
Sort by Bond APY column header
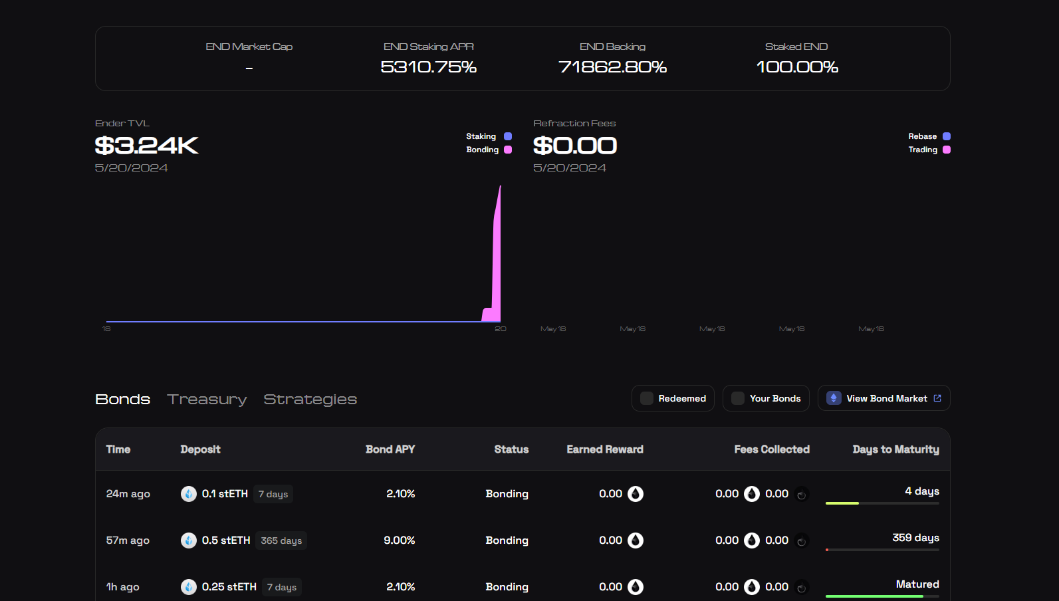click(390, 449)
